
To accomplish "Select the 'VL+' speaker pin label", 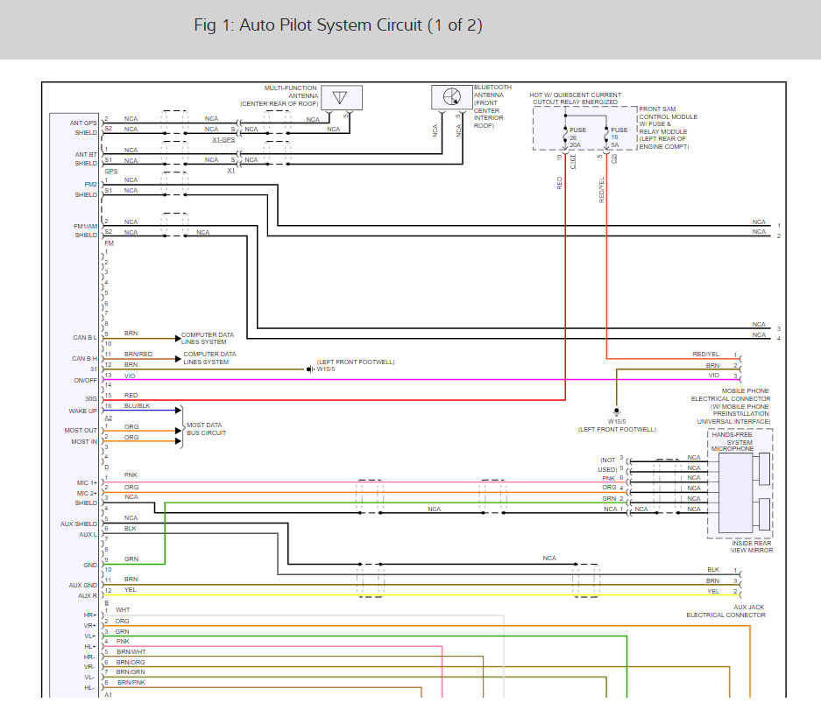I will (x=90, y=636).
